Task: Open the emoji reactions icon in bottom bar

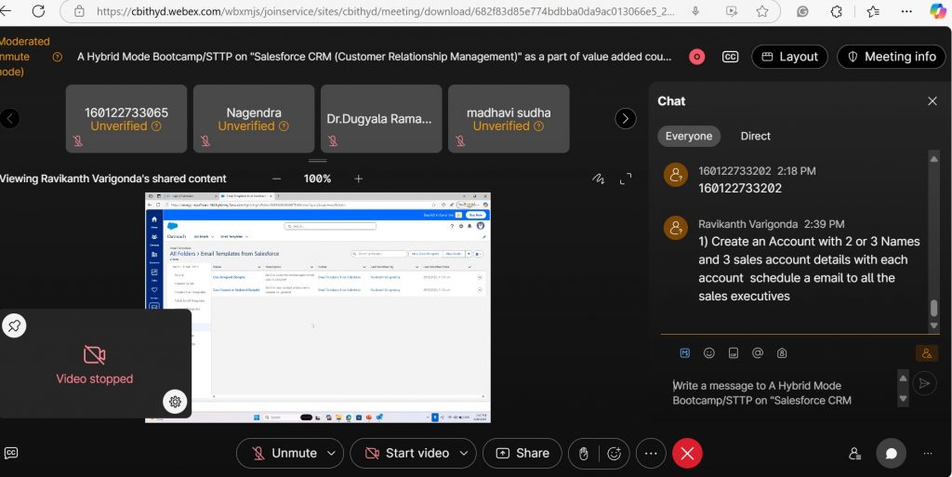Action: tap(614, 454)
